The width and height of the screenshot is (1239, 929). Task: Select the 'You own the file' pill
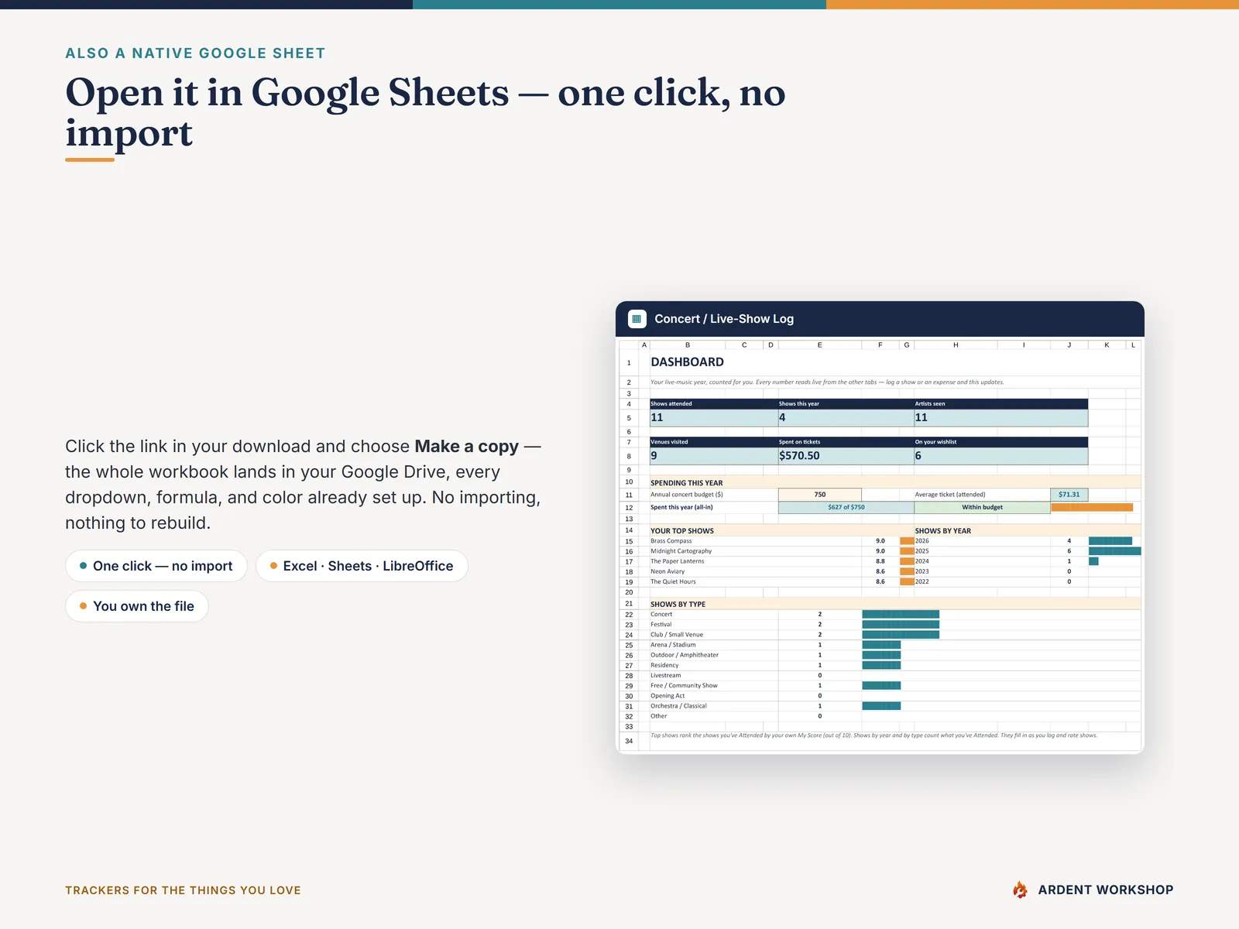point(137,606)
